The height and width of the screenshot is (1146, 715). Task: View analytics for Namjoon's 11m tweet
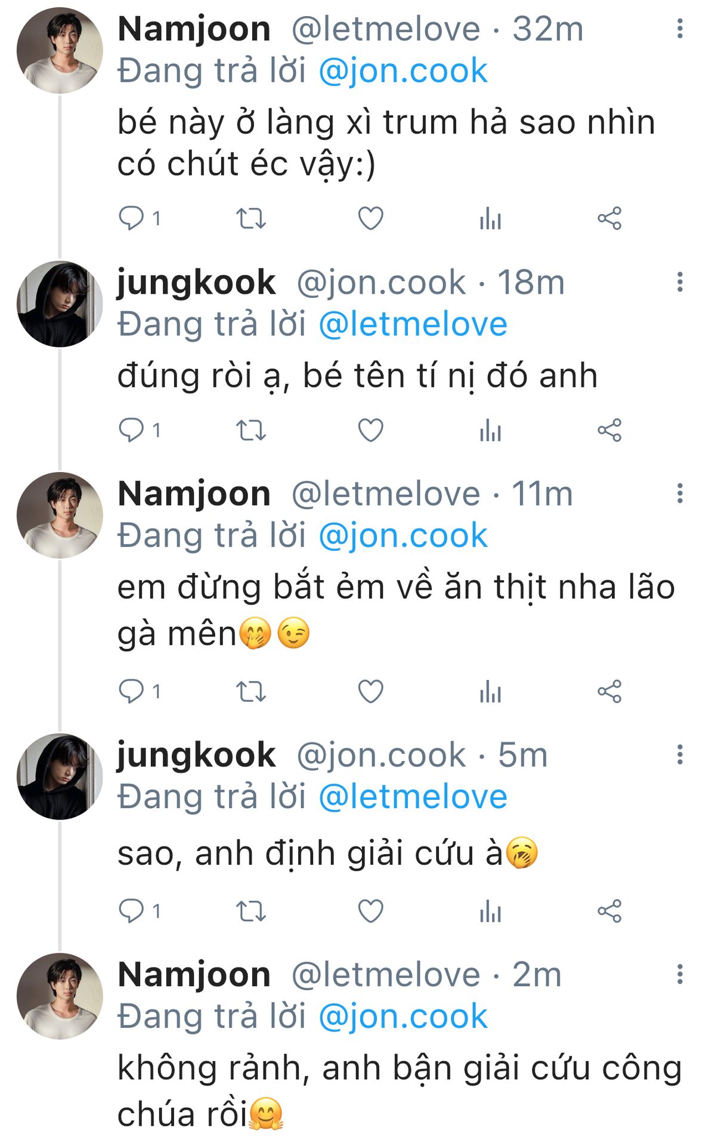[x=490, y=692]
